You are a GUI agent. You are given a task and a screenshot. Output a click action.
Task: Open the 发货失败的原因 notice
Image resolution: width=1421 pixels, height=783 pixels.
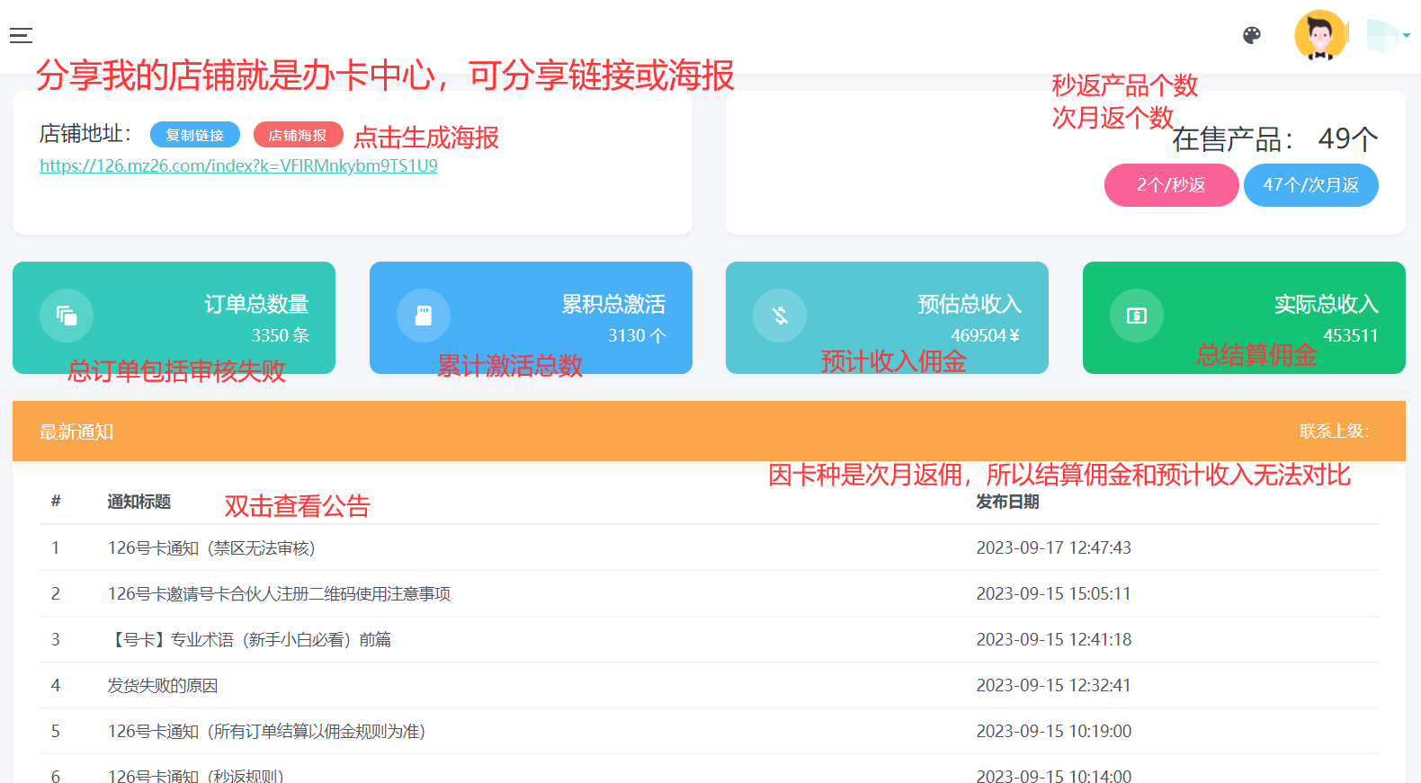click(163, 686)
